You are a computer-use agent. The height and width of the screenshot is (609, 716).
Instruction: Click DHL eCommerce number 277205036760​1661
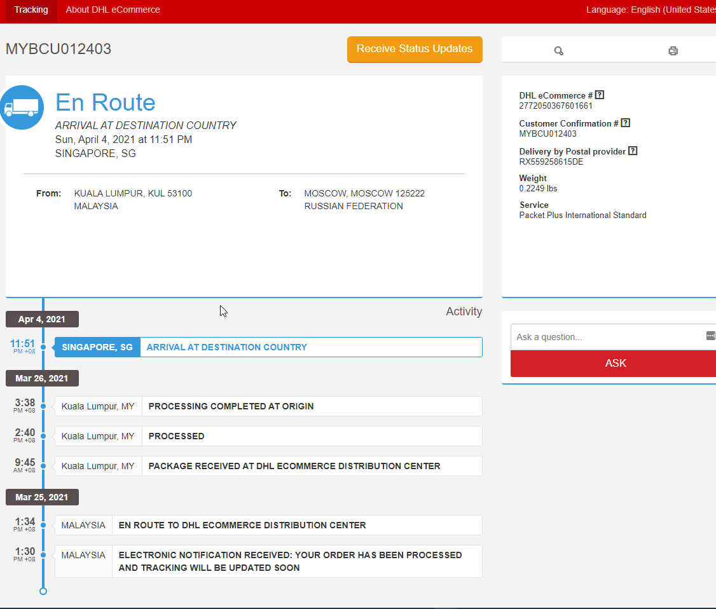point(556,106)
